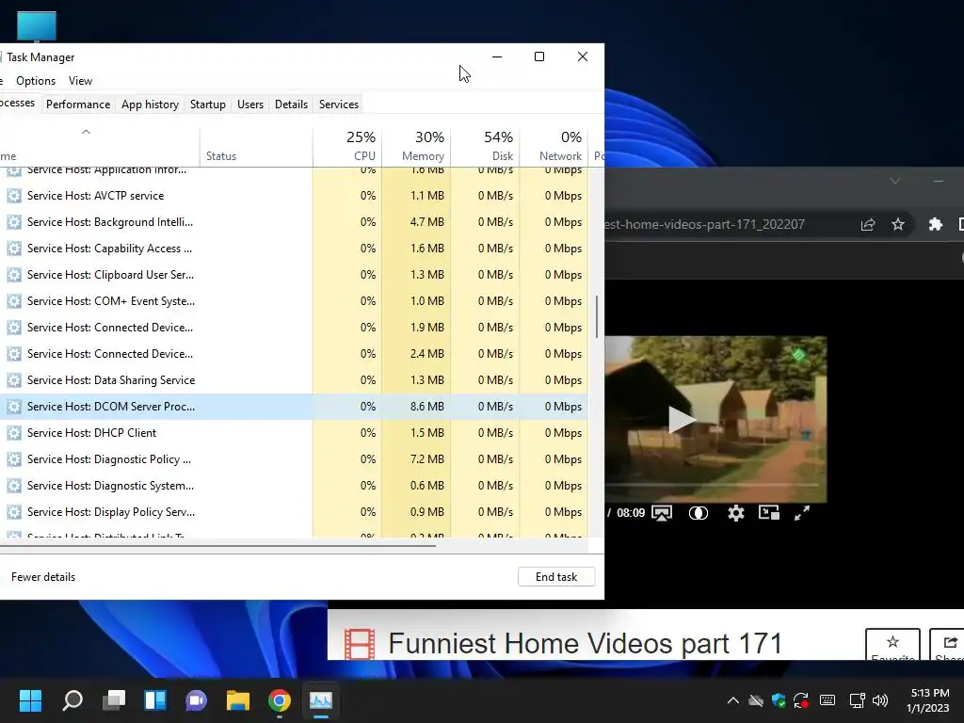The width and height of the screenshot is (964, 723).
Task: Click the AirPlay cast icon on video player
Action: [x=662, y=513]
